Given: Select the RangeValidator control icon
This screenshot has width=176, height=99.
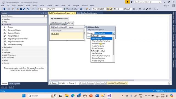Looking at the screenshot, I should (5, 36).
